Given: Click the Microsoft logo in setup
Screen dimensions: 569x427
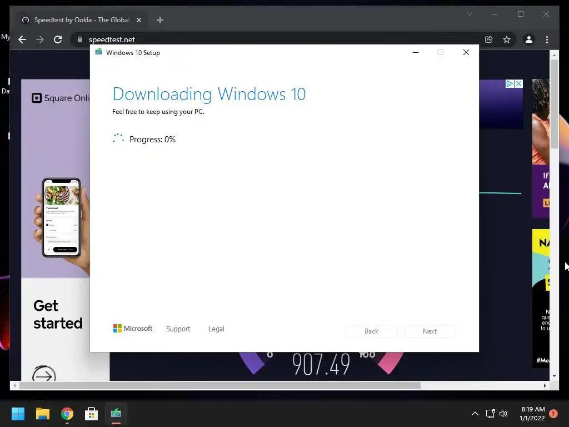Looking at the screenshot, I should (133, 328).
